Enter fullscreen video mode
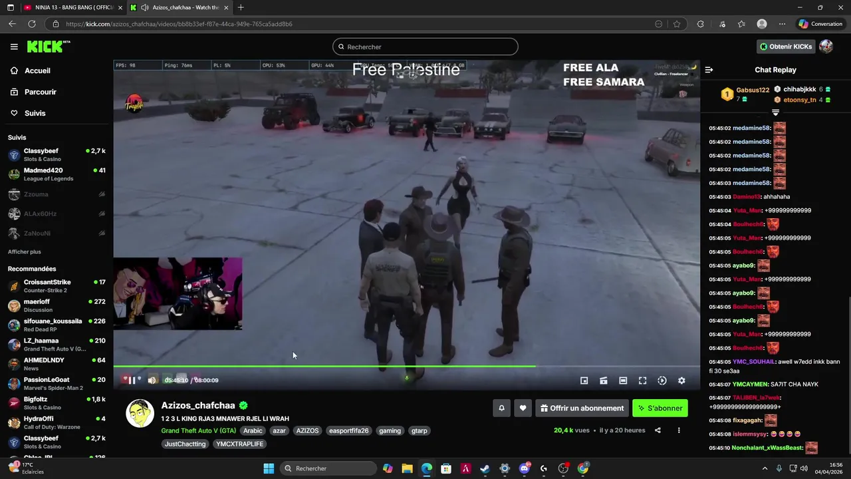The width and height of the screenshot is (851, 479). click(x=642, y=381)
